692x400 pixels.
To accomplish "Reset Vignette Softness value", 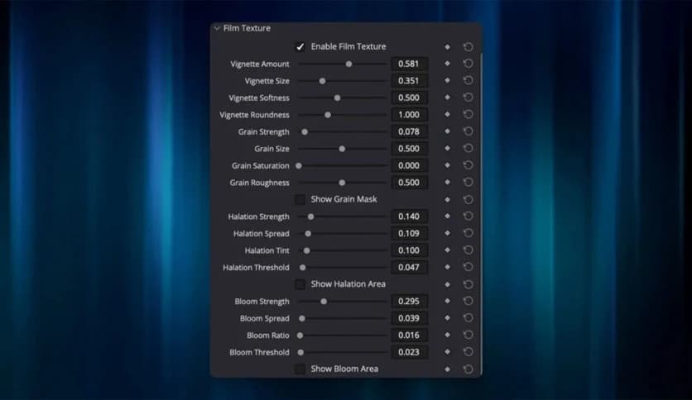I will 469,98.
